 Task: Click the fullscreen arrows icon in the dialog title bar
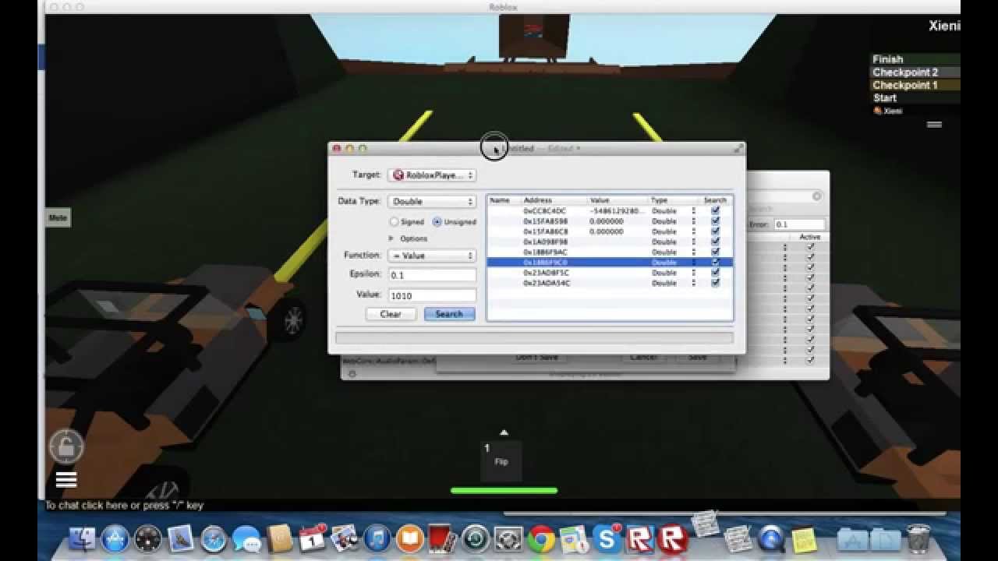coord(738,148)
